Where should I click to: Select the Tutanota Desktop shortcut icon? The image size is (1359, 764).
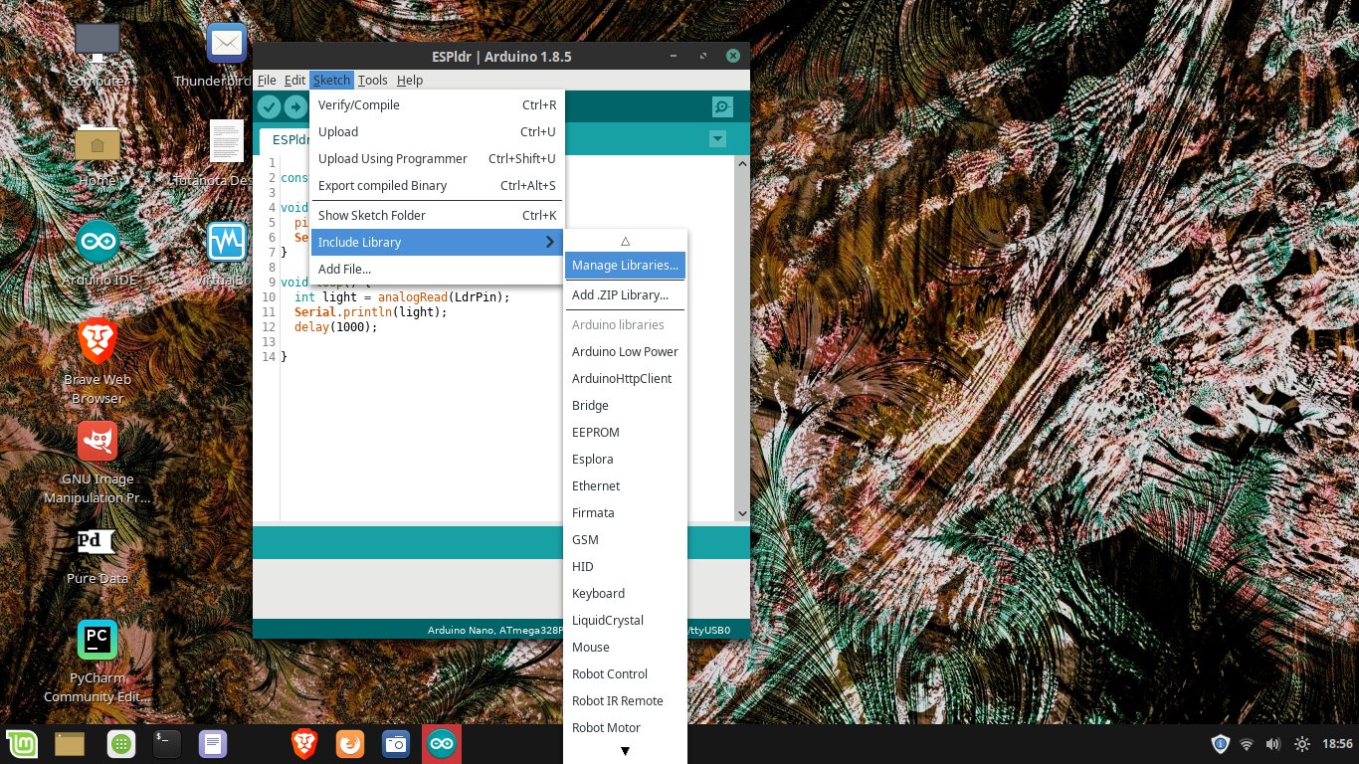pyautogui.click(x=227, y=141)
